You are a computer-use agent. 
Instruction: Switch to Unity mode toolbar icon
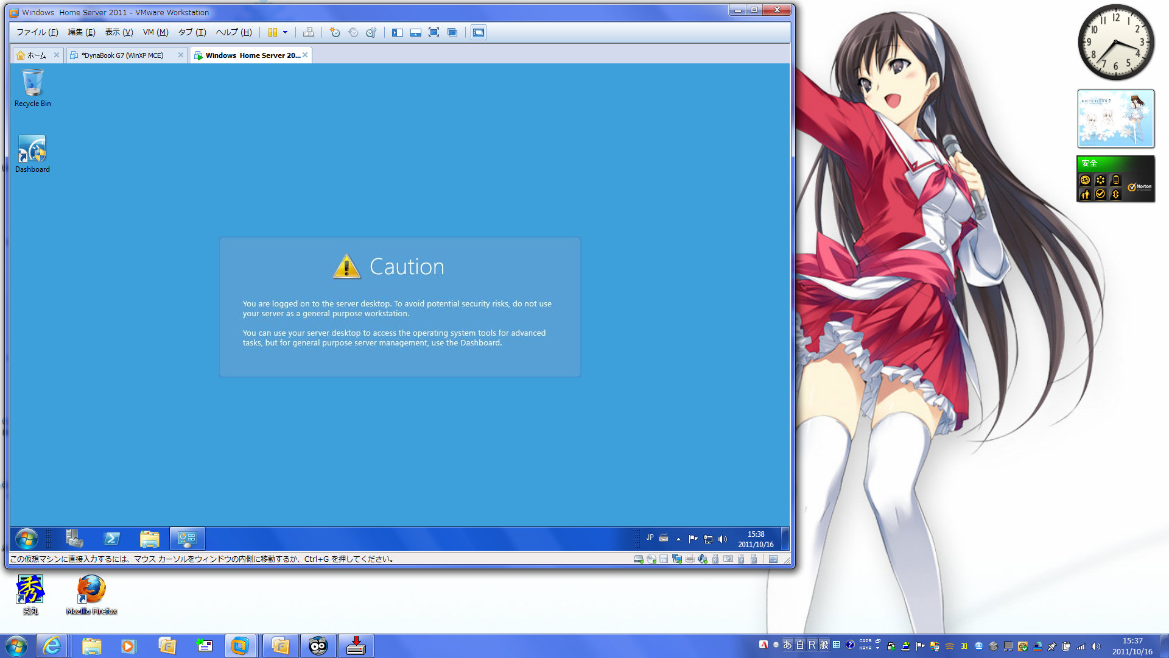click(x=452, y=32)
